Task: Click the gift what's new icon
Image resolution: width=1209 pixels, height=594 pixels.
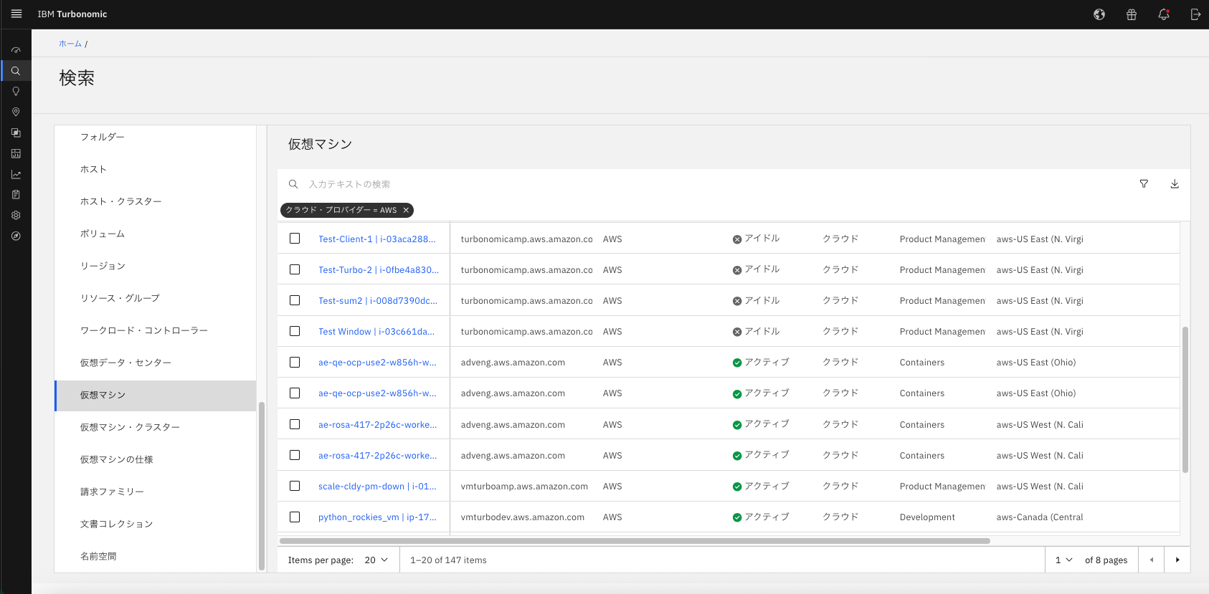Action: coord(1131,14)
